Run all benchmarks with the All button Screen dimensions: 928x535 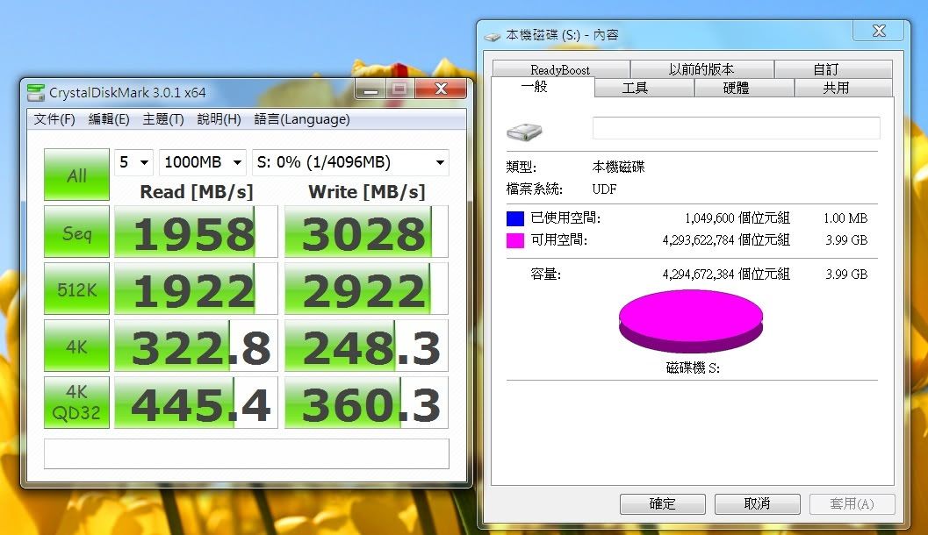(76, 175)
